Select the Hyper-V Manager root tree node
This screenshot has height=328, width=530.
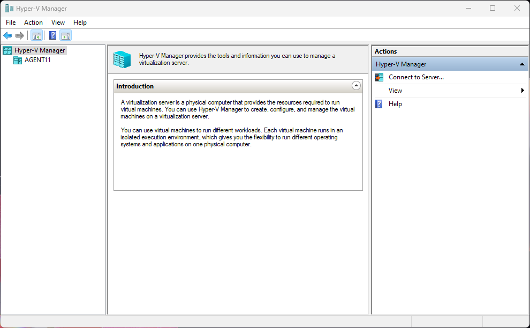40,50
